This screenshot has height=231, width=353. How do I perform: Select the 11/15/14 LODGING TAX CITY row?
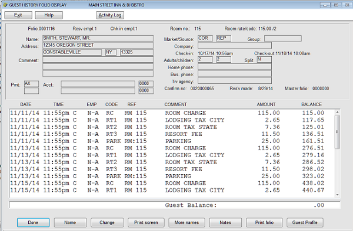tap(172, 190)
